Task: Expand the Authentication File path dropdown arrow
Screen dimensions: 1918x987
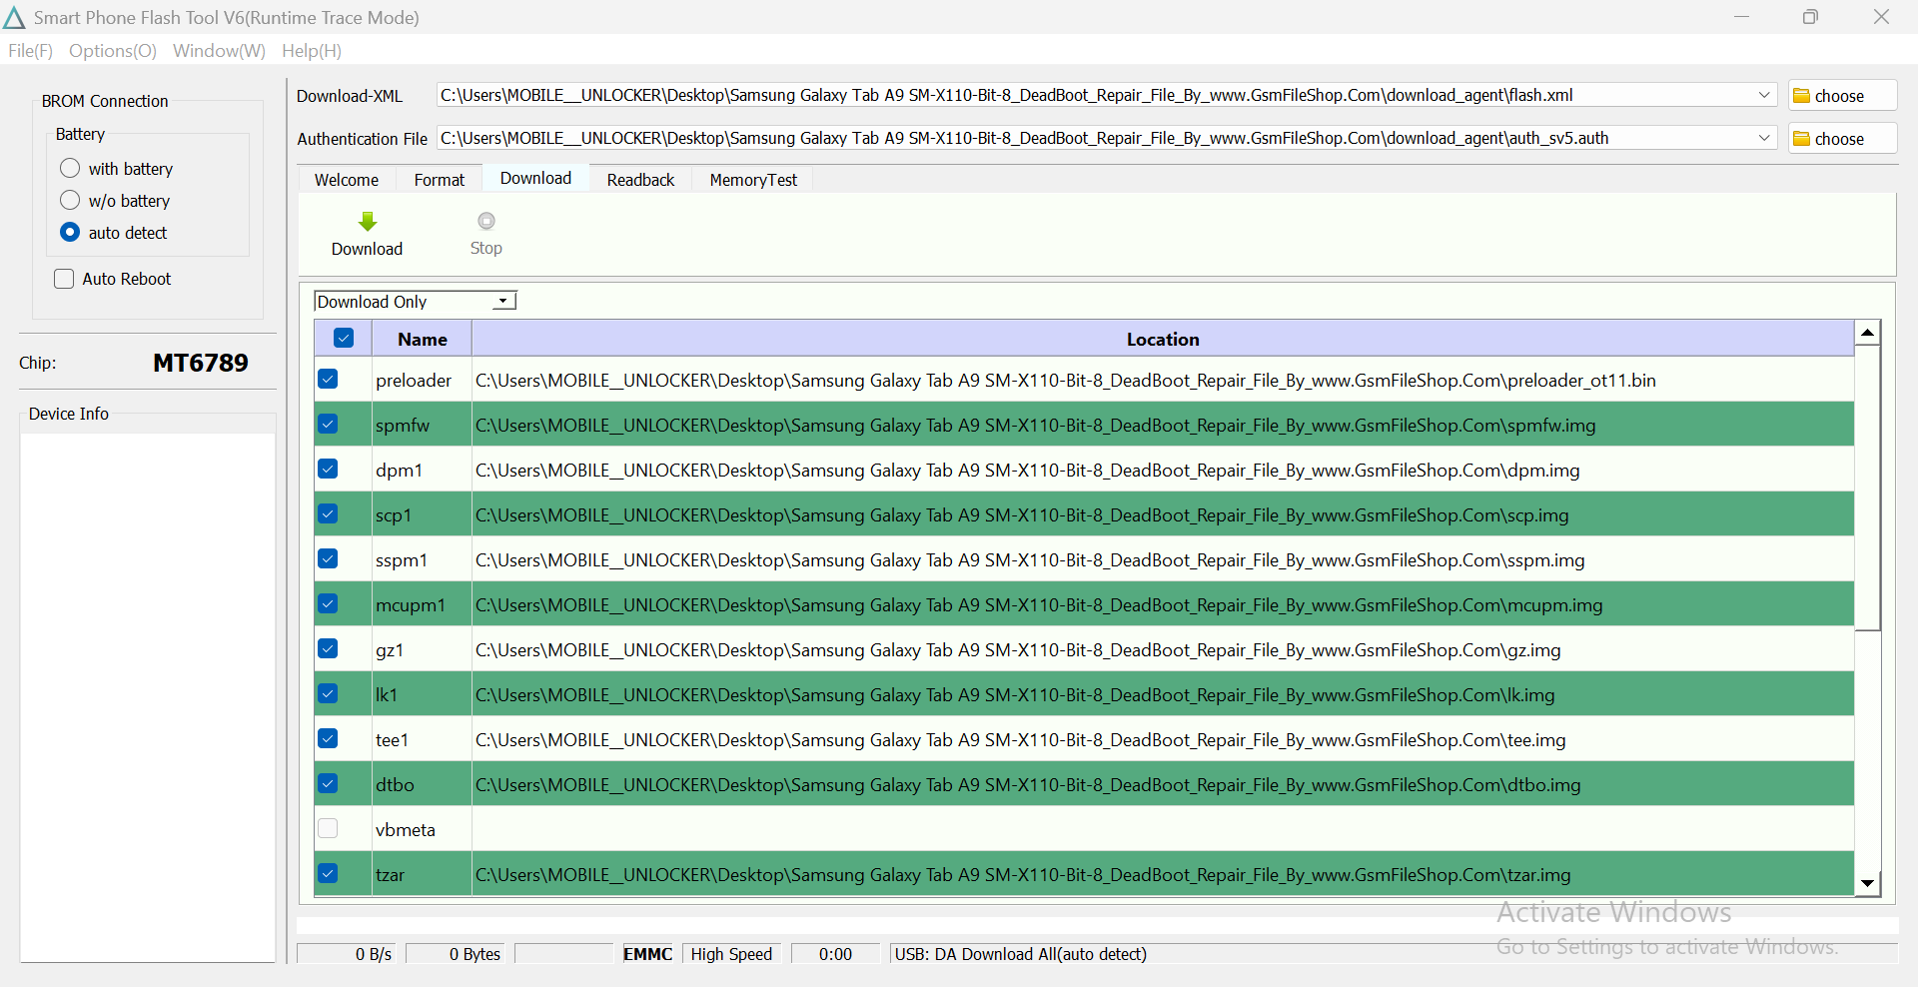Action: point(1764,138)
